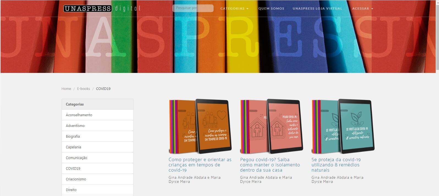Open E-books breadcrumb link

coord(84,89)
